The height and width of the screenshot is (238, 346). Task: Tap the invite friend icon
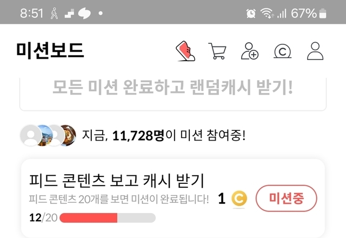(x=250, y=51)
